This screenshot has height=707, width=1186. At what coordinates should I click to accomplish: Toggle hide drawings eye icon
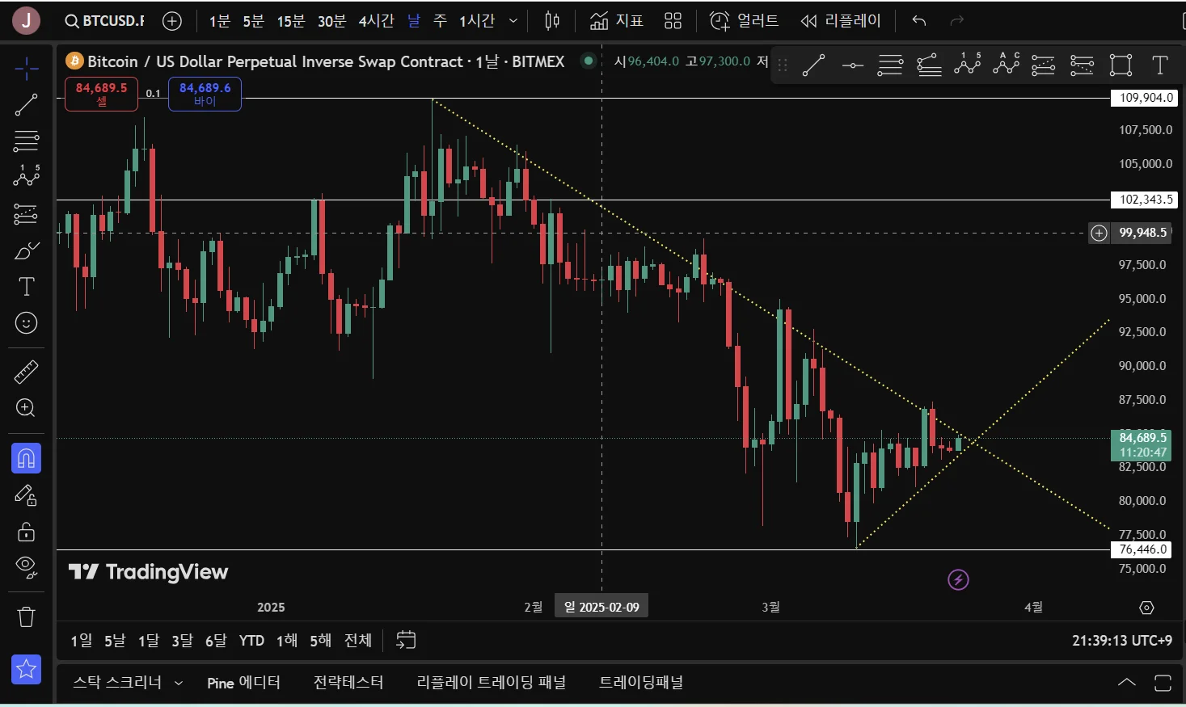(26, 567)
